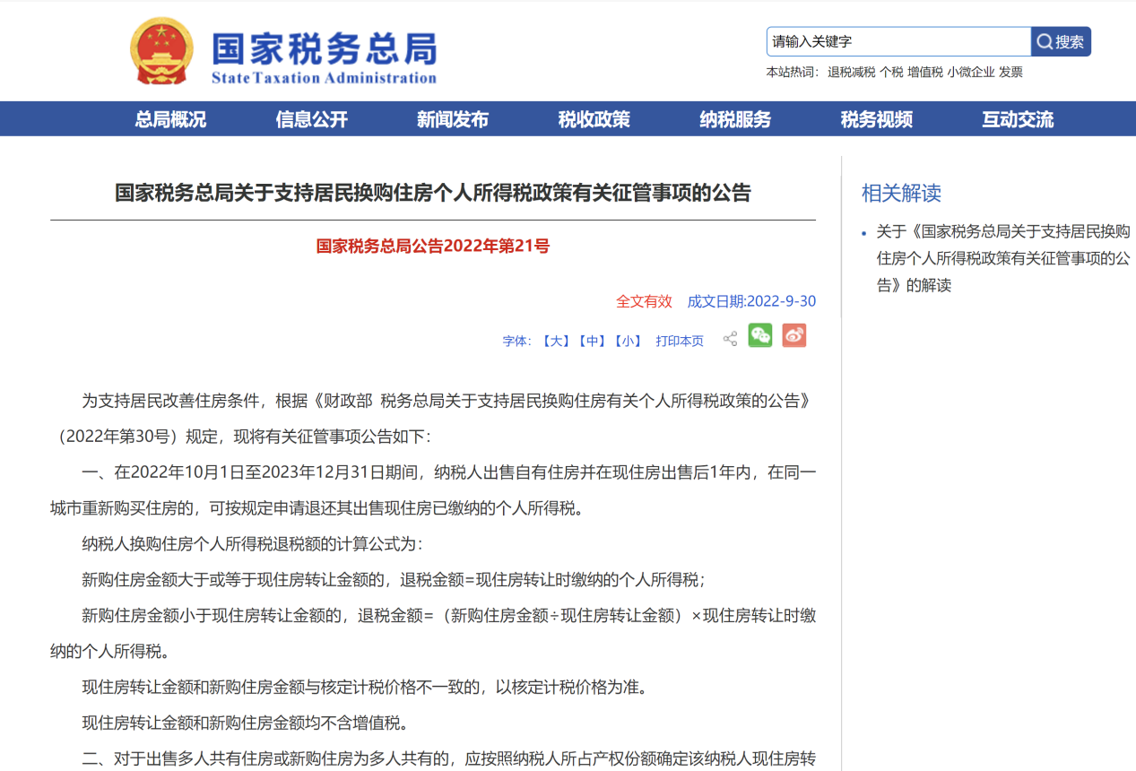The image size is (1136, 771).
Task: Open 纳税服务 navigation item
Action: (x=735, y=119)
